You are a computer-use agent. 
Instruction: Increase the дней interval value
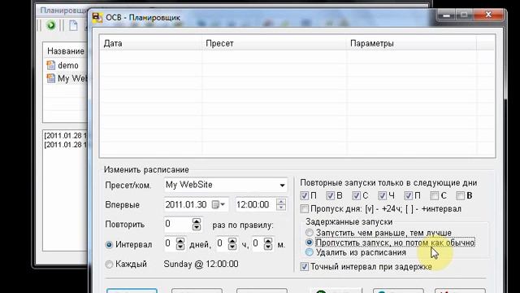[x=180, y=241]
